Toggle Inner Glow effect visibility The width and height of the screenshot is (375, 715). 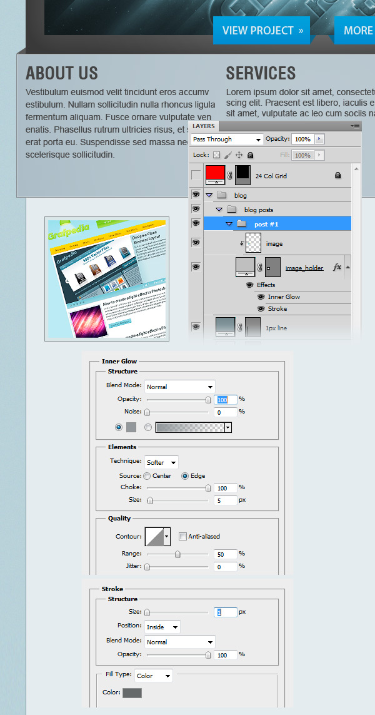coord(261,297)
